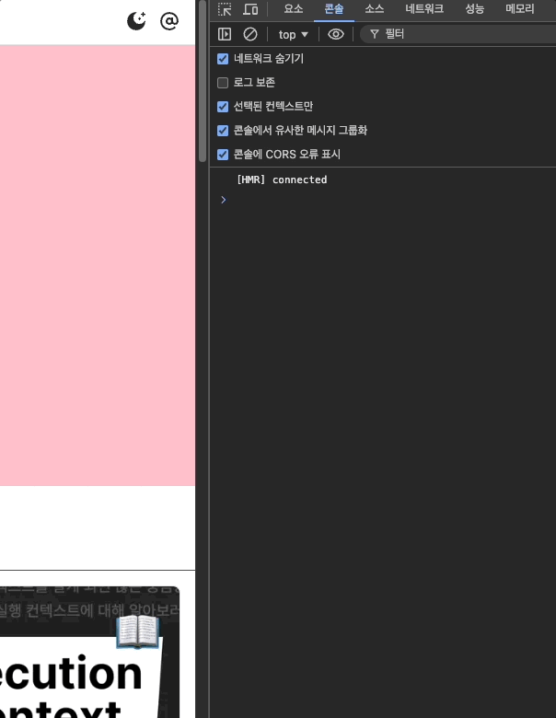Open the top JavaScript context dropdown
This screenshot has height=718, width=556.
tap(294, 34)
